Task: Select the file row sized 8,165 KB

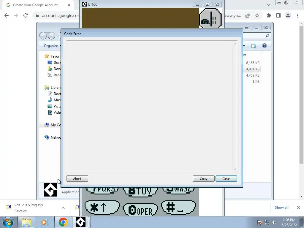Action: click(251, 63)
